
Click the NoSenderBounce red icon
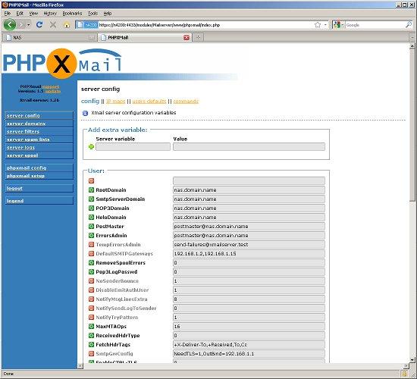[91, 281]
